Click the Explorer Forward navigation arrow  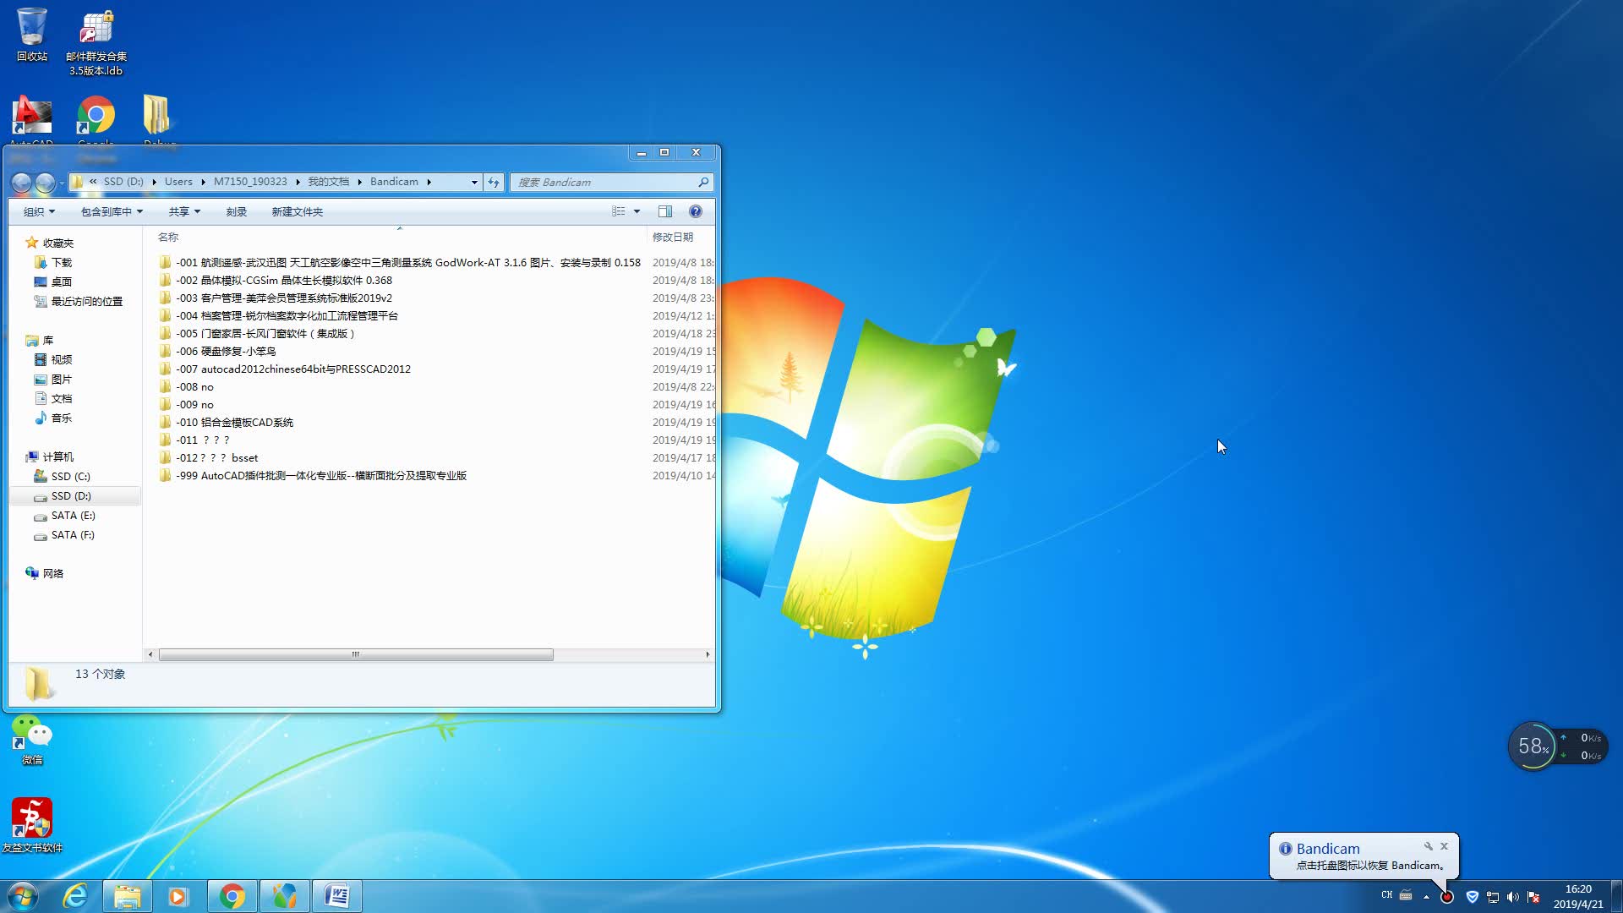point(45,182)
